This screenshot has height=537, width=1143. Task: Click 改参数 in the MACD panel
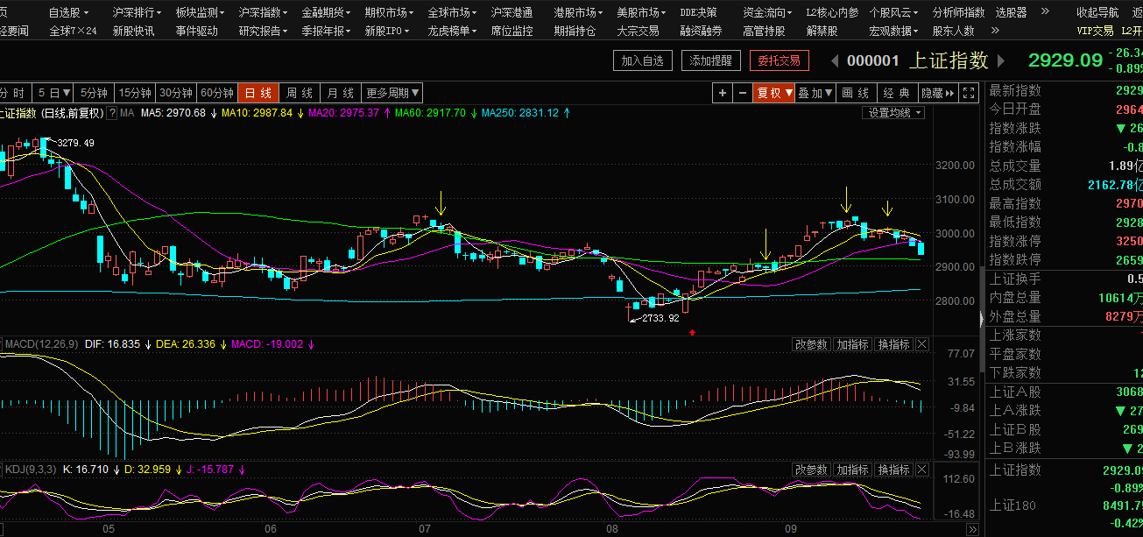811,345
